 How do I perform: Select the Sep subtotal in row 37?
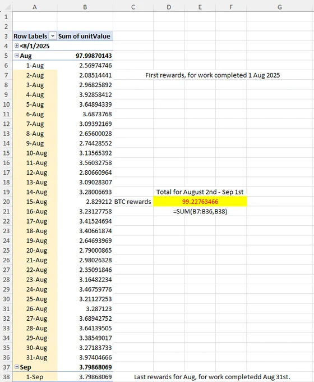pos(95,367)
